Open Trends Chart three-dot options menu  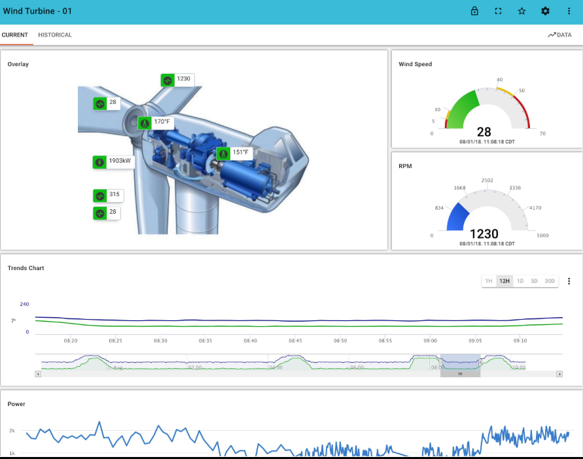[x=569, y=281]
